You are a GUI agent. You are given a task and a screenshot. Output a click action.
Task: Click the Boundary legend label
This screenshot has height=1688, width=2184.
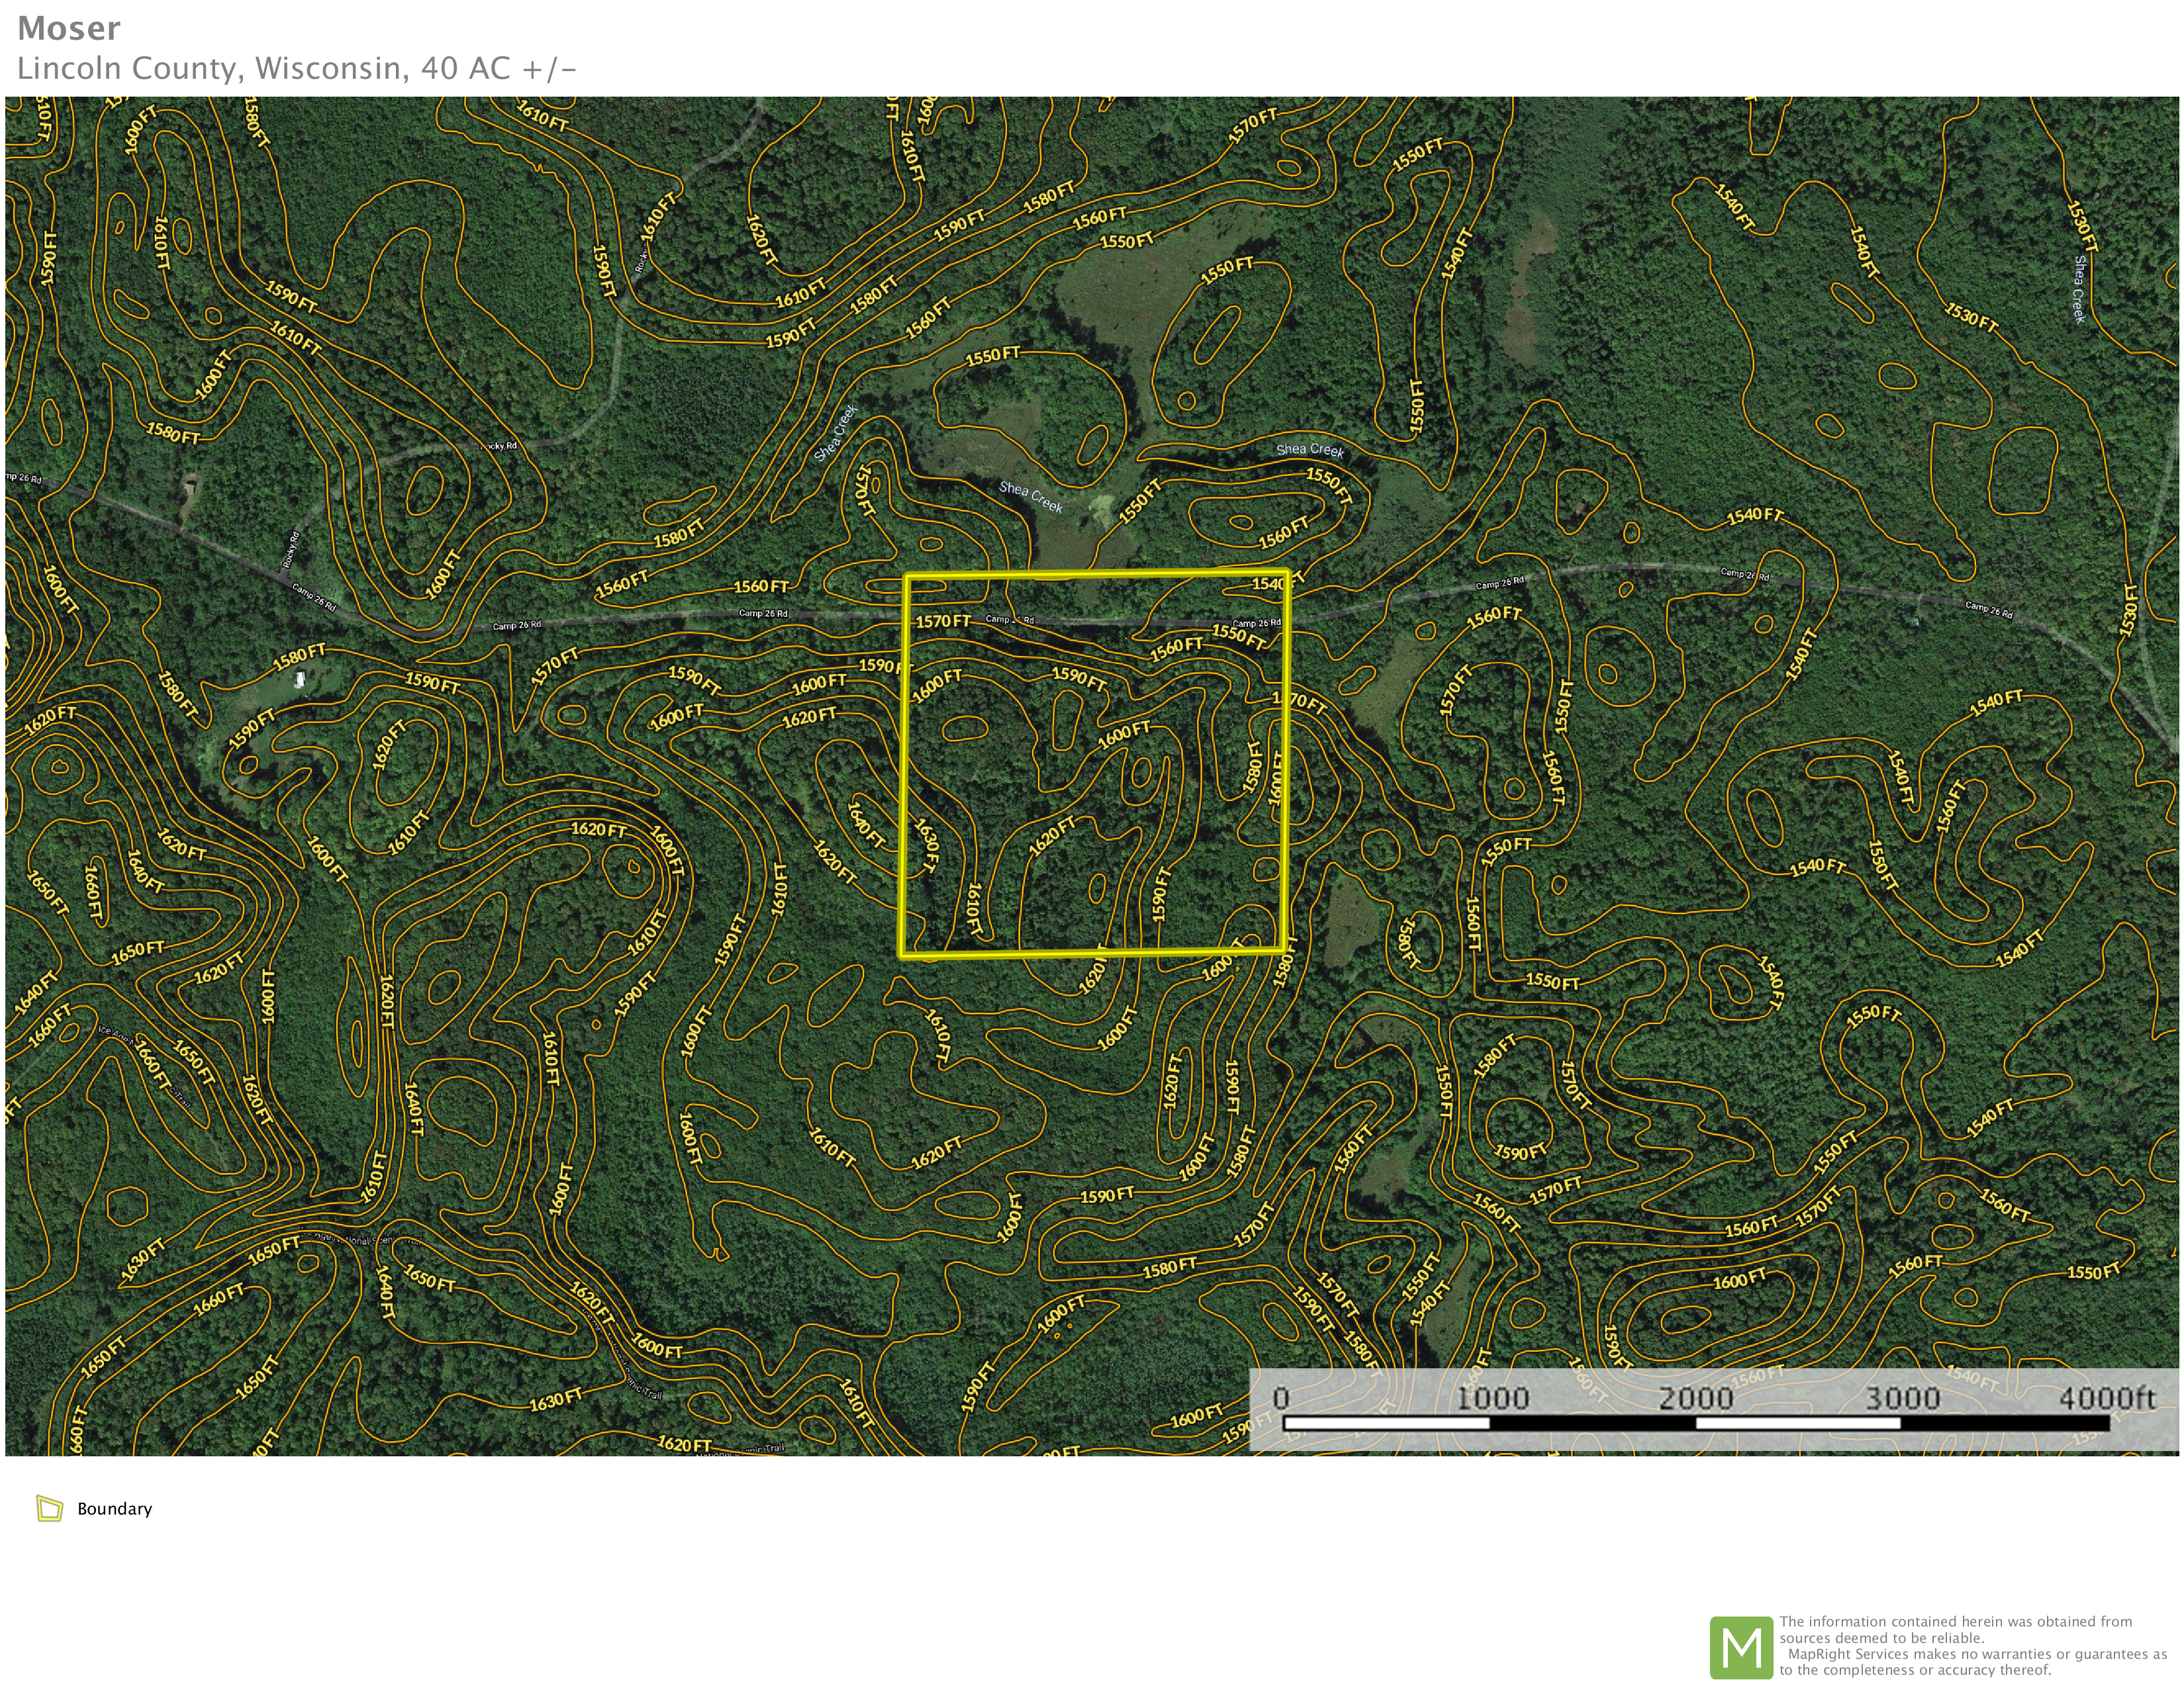coord(114,1509)
